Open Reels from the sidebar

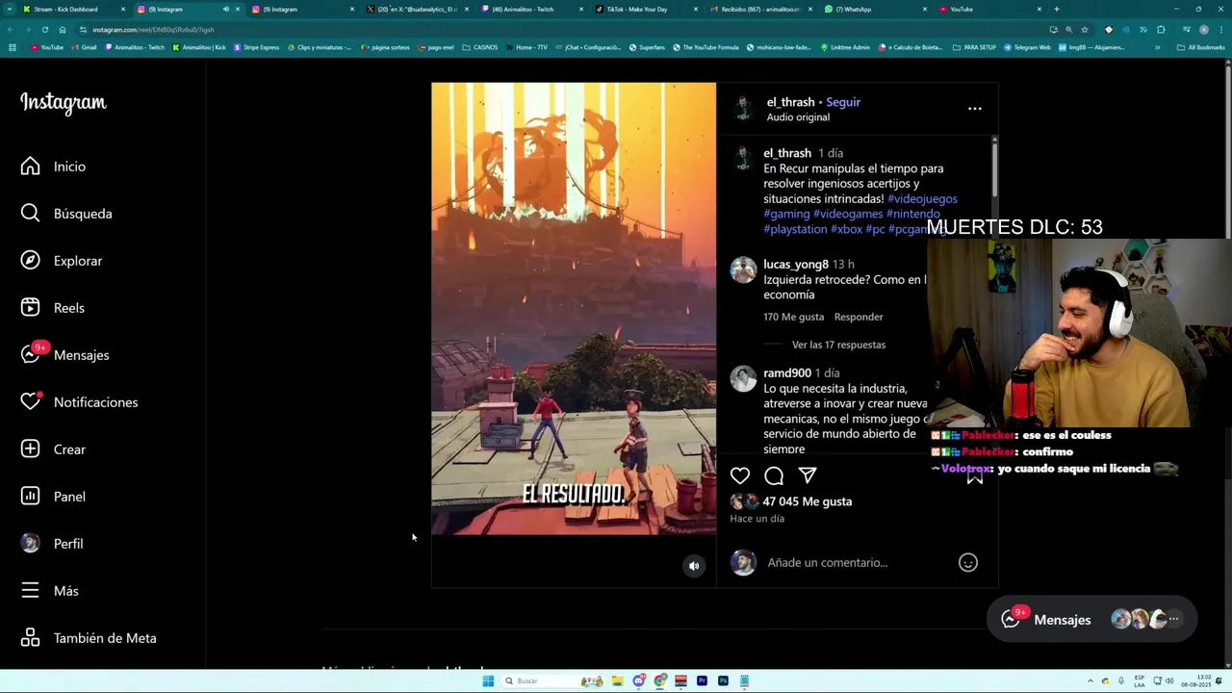53,308
